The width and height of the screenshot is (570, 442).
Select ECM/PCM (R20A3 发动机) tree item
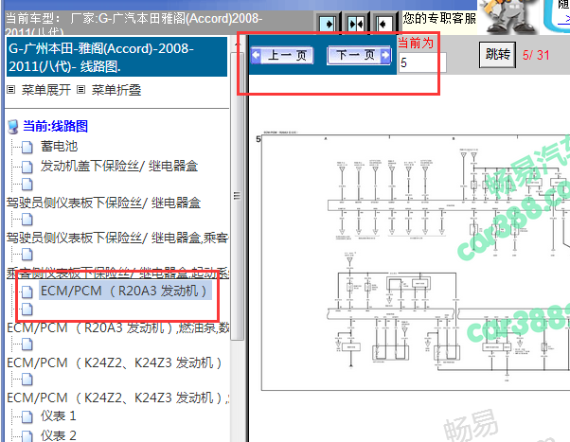(x=125, y=291)
